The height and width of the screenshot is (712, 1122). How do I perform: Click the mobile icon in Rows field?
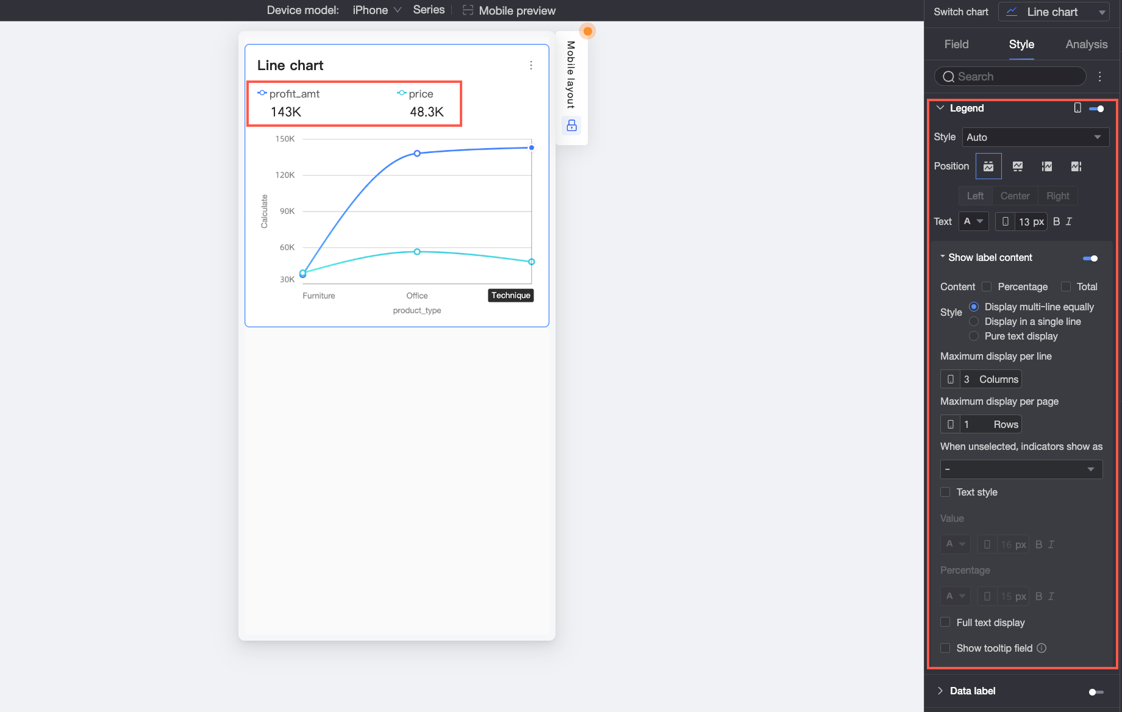pyautogui.click(x=951, y=424)
